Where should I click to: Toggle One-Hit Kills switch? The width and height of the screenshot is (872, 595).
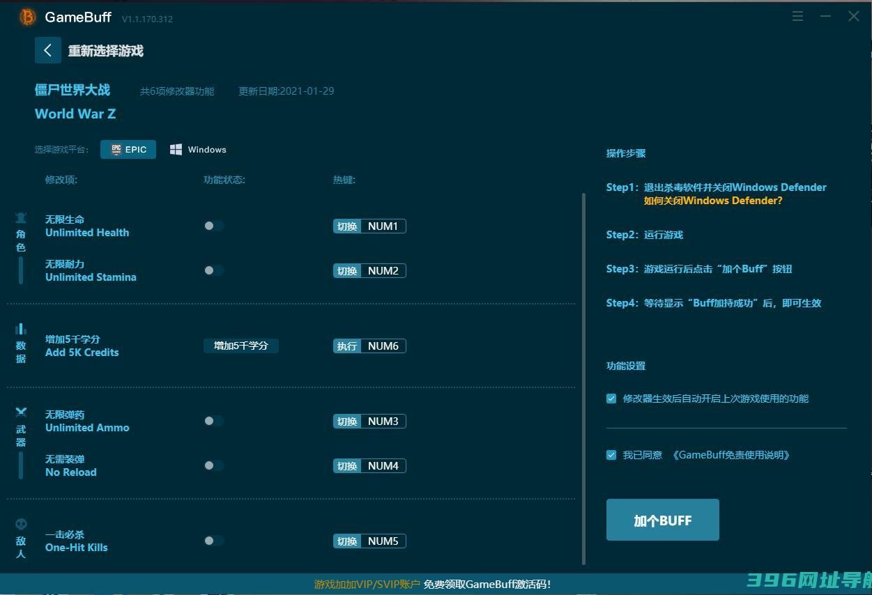pos(213,541)
